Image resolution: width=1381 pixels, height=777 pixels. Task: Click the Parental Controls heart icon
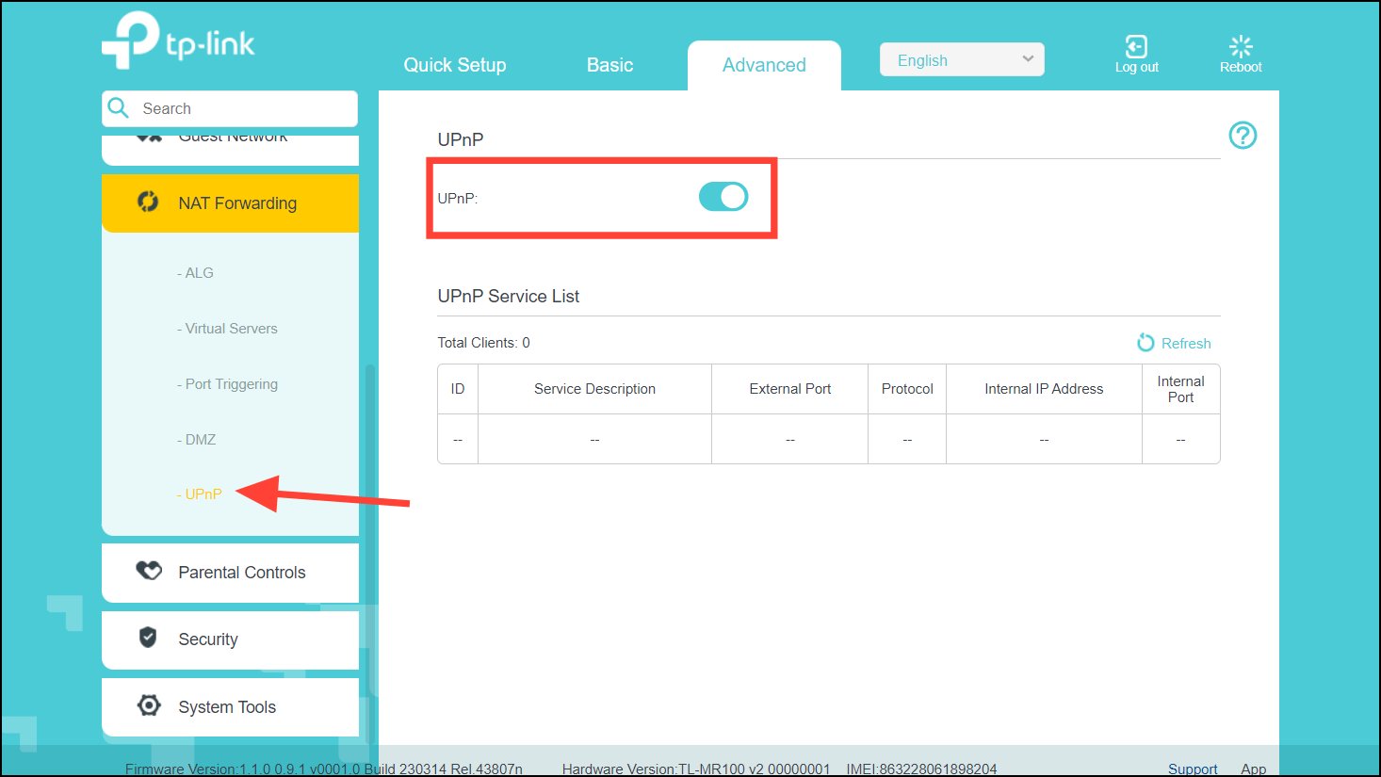[149, 571]
